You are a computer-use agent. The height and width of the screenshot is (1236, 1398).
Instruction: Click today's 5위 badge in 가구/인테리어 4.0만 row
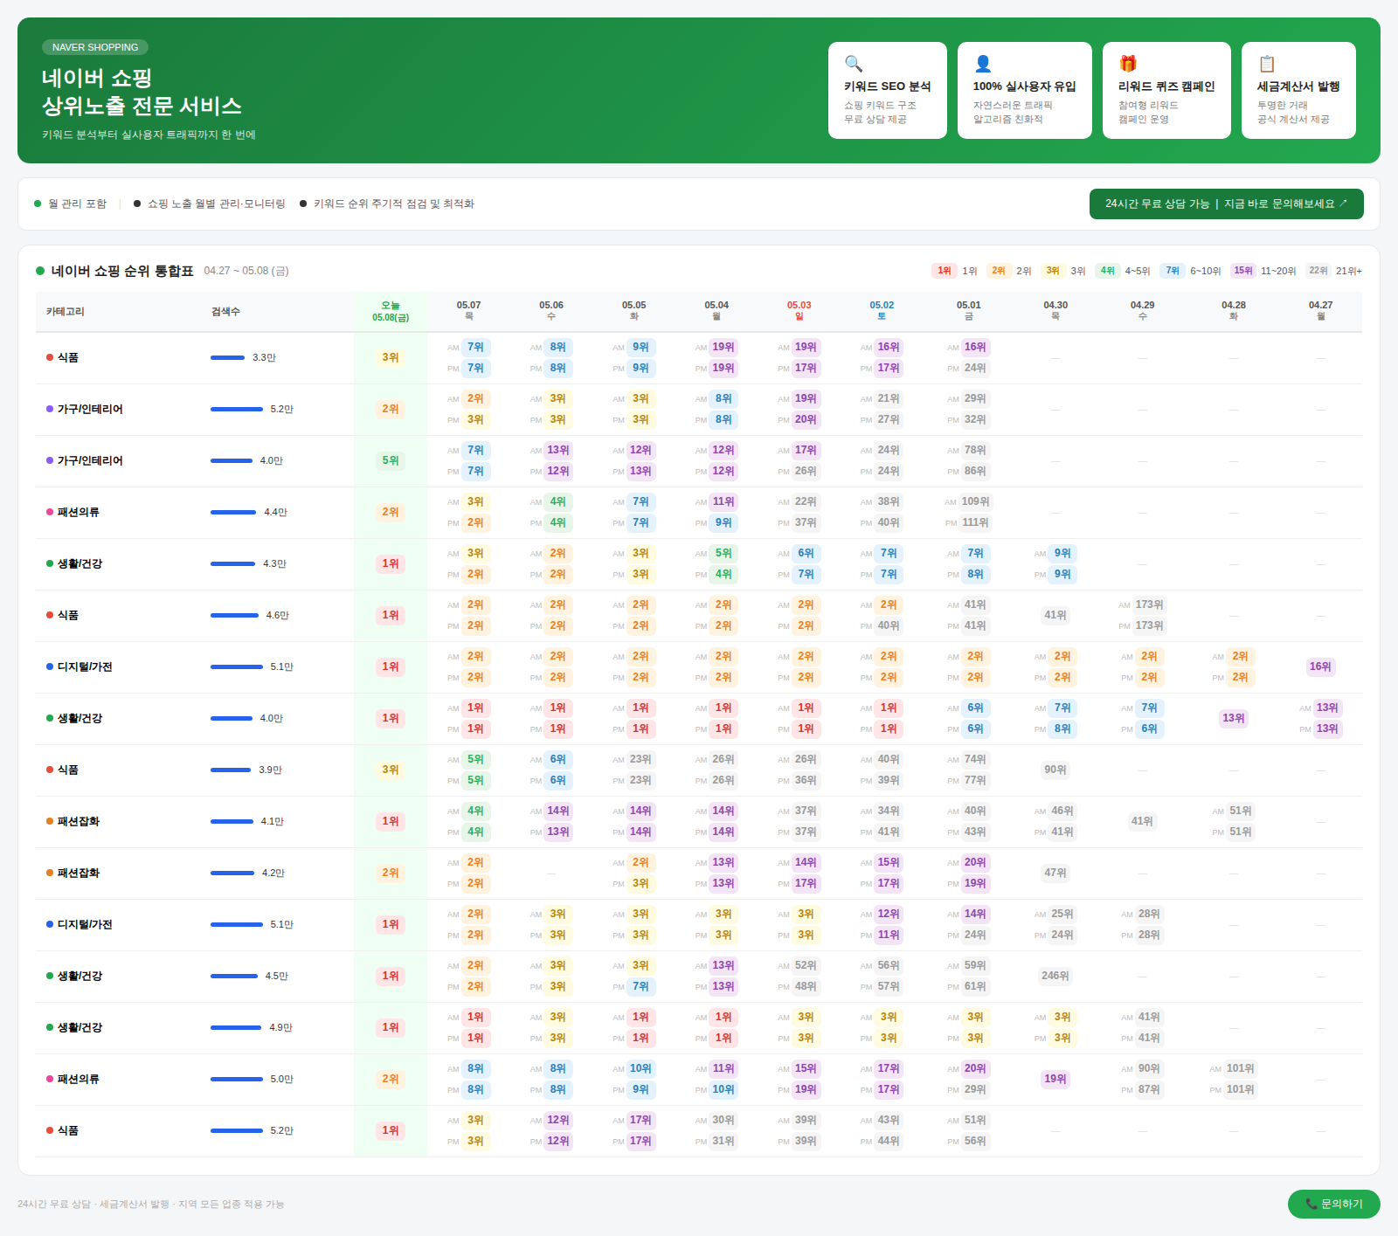(391, 460)
